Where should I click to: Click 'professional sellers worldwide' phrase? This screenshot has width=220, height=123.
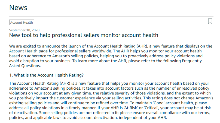84,51
